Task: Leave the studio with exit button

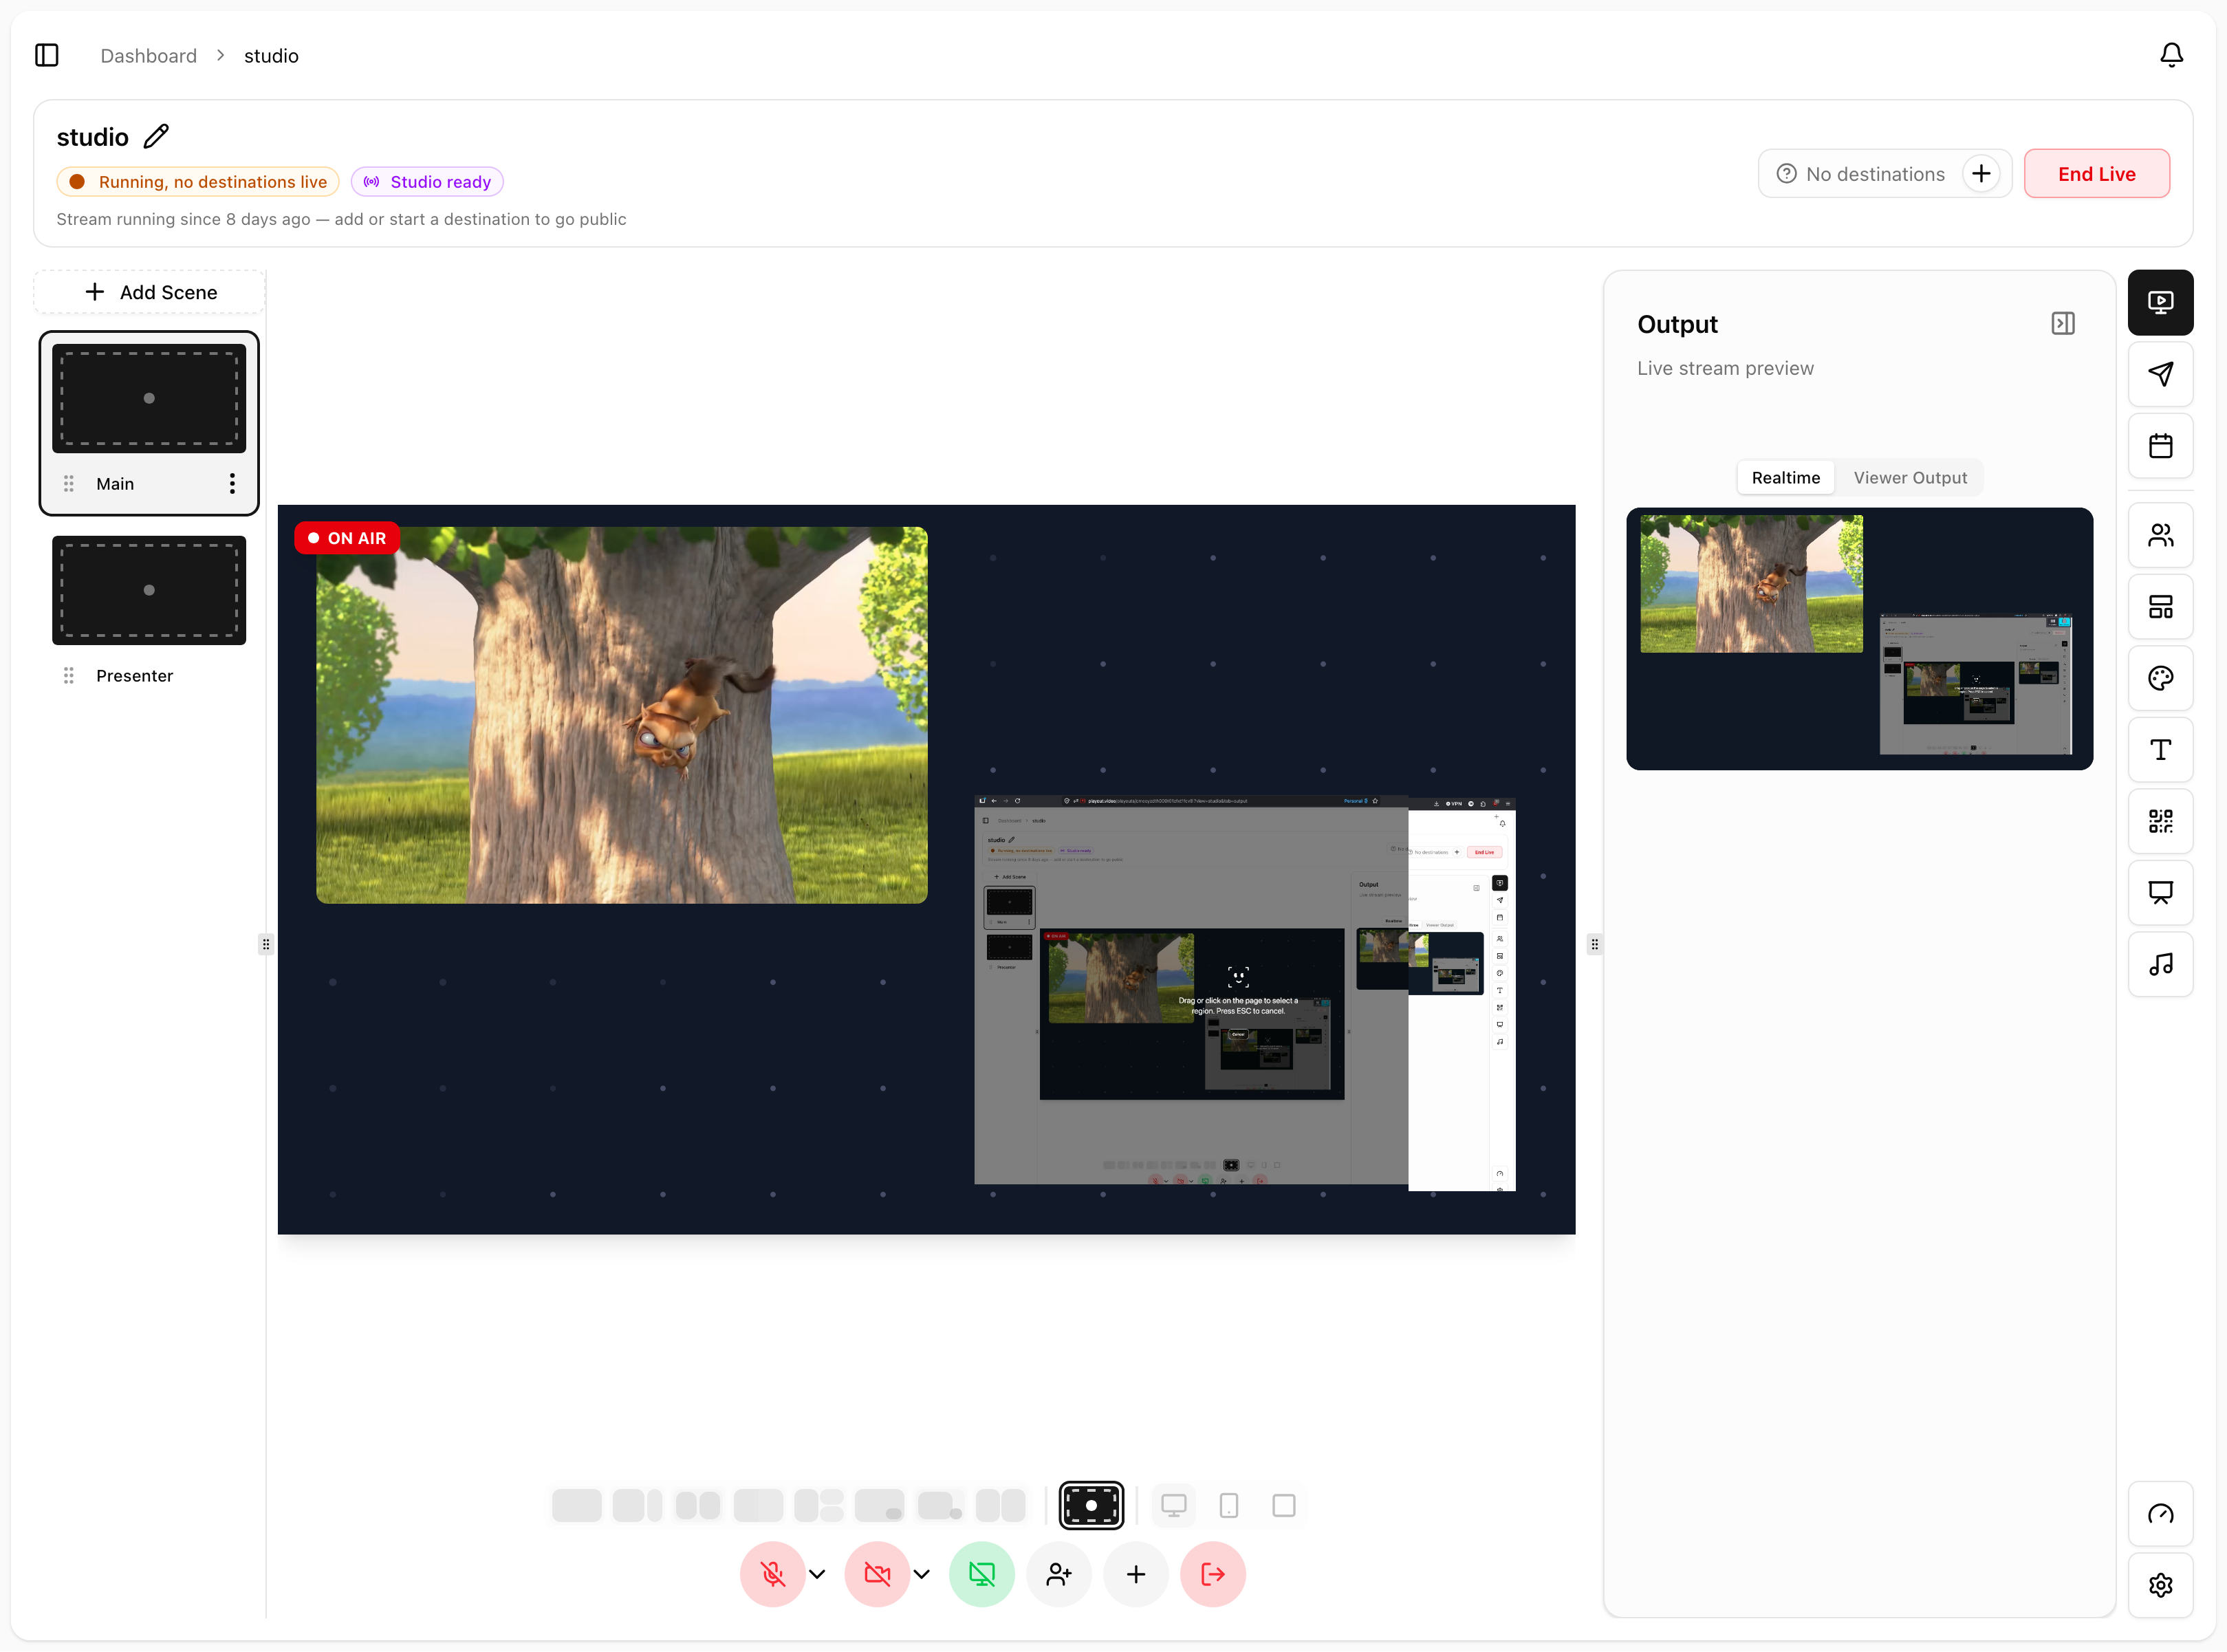Action: [x=1212, y=1574]
